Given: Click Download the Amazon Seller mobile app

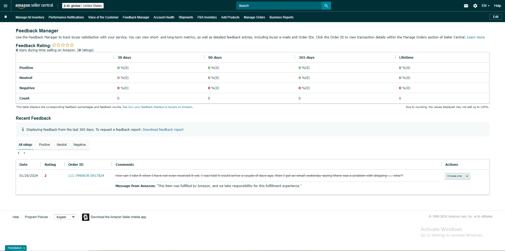Looking at the screenshot, I should point(118,217).
